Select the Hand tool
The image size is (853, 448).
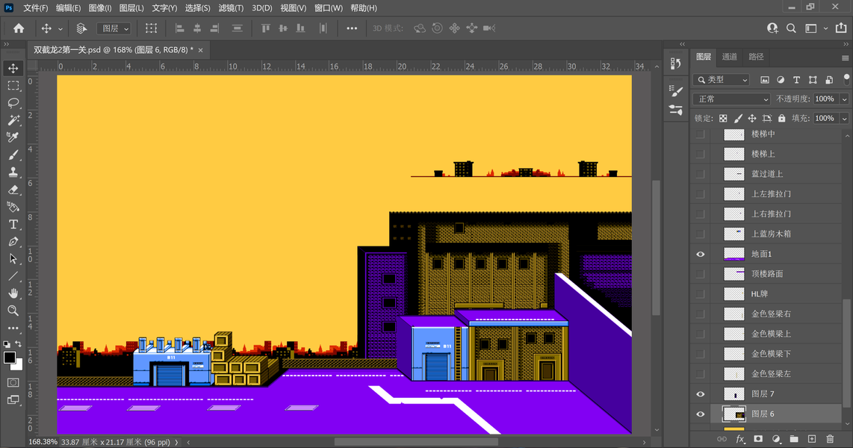[x=13, y=293]
